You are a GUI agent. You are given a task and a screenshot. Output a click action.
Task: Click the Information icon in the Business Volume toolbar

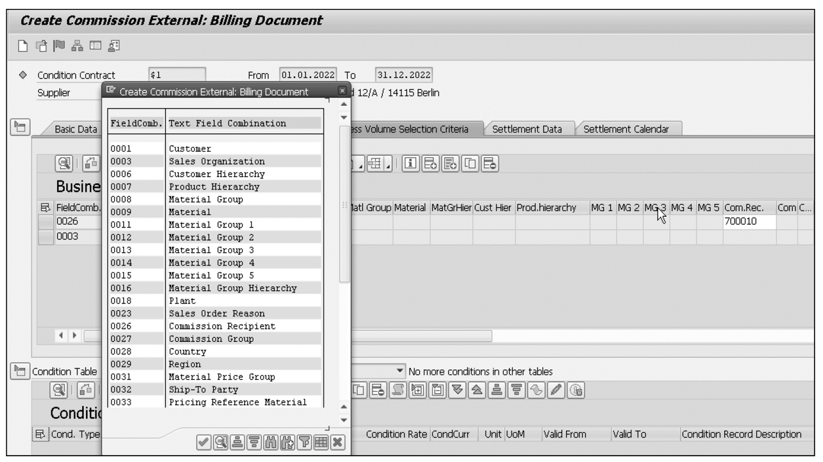(x=410, y=164)
